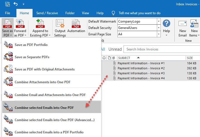Click the Unread filter link
The image size is (200, 137).
point(115,49)
